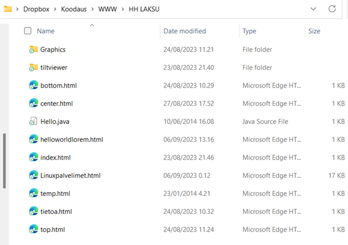Image resolution: width=348 pixels, height=245 pixels.
Task: Select the helloworldlorem.html file
Action: tap(72, 140)
